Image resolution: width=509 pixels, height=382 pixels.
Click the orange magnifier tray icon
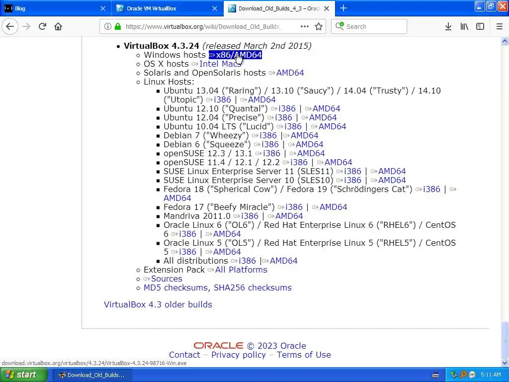pyautogui.click(x=463, y=375)
